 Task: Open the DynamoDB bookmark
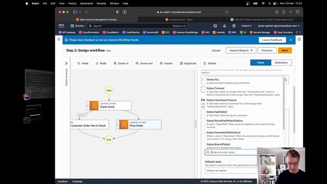point(151,32)
